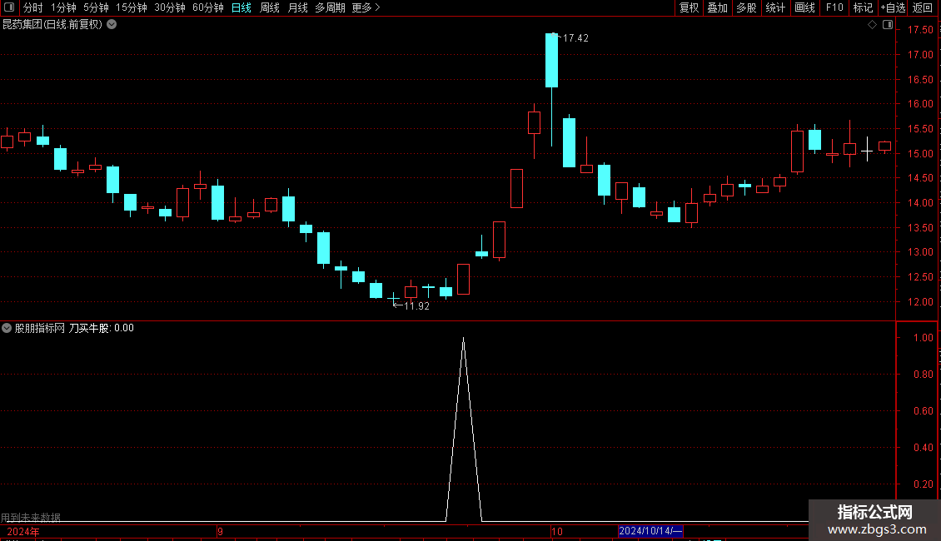
Task: Switch to the 月线 monthly tab
Action: (x=297, y=7)
